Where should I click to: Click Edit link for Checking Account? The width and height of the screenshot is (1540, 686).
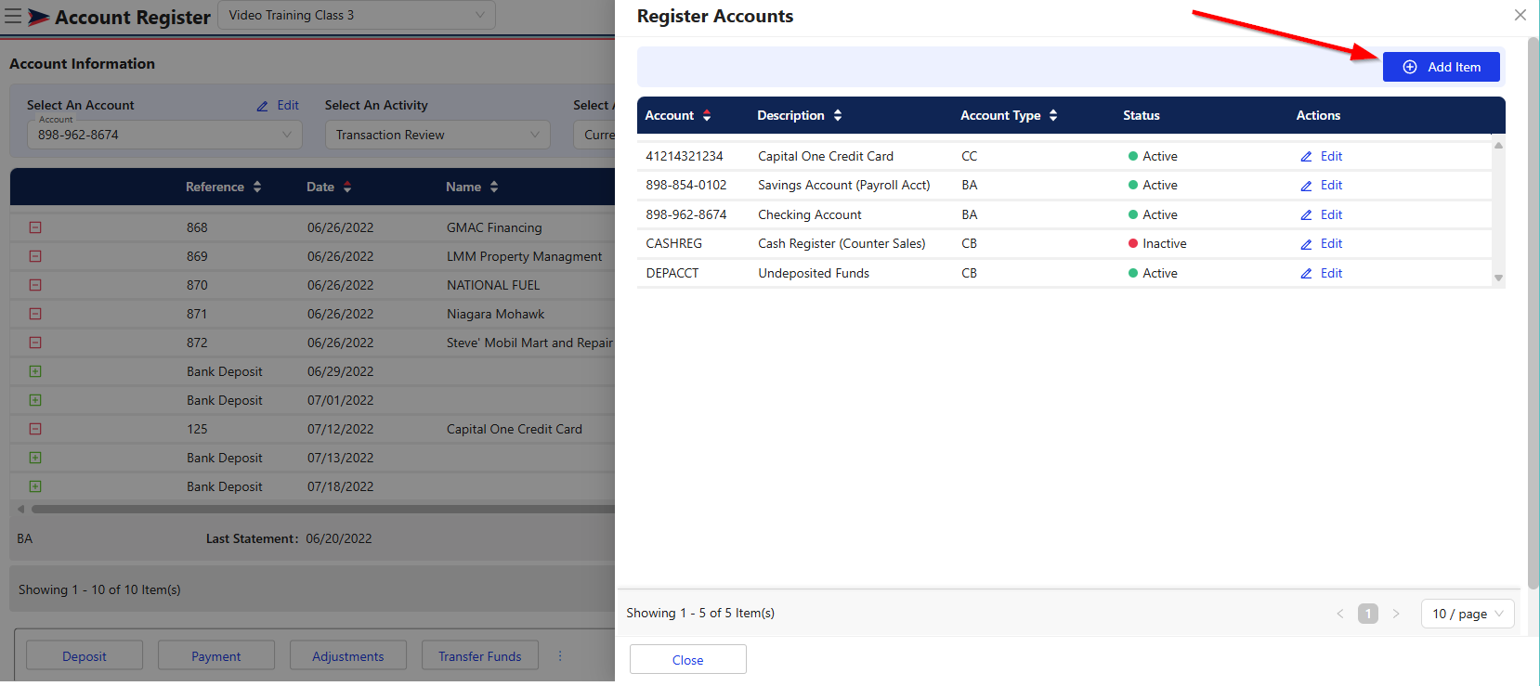(x=1331, y=214)
